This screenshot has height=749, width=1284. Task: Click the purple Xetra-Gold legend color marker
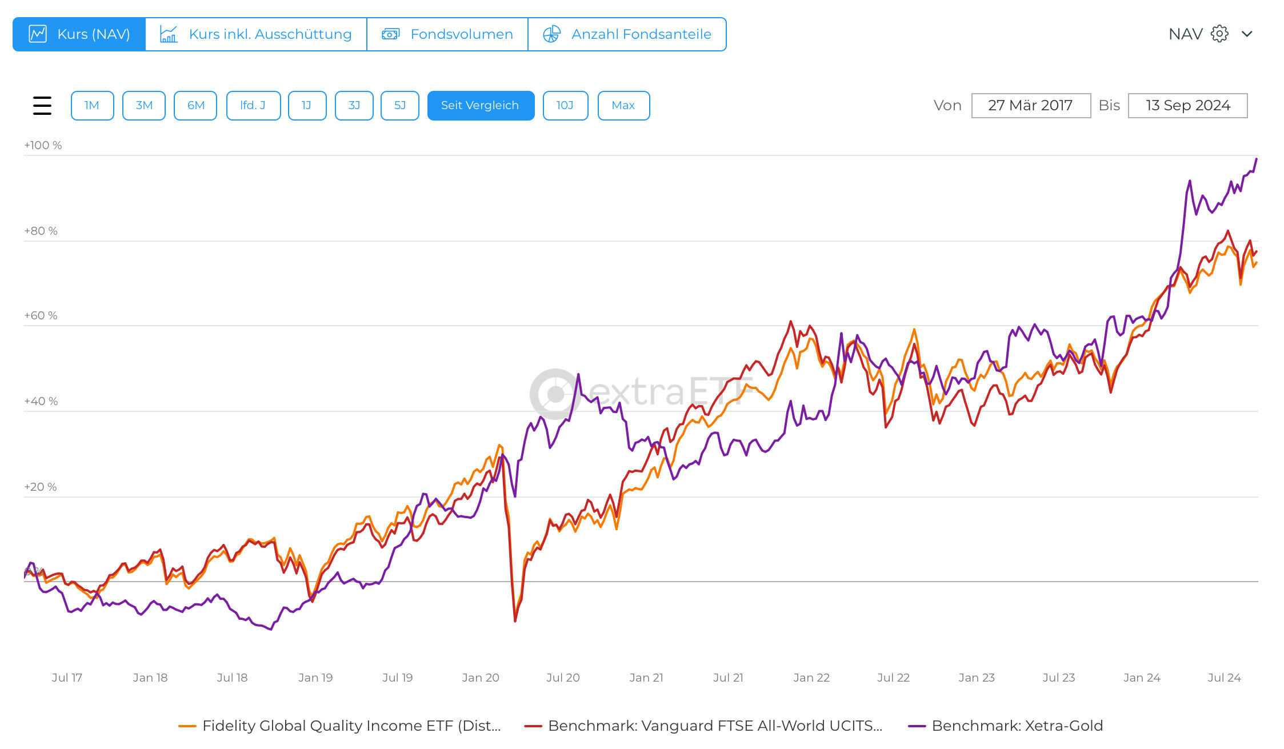tap(917, 726)
